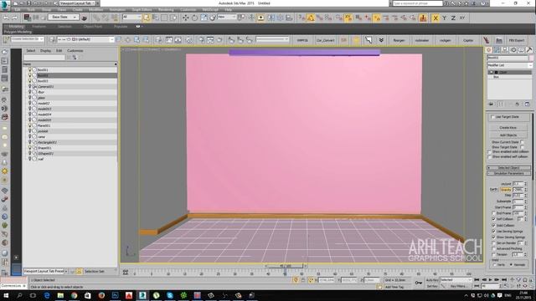The image size is (536, 301).
Task: Open the Hierarchy command panel tab
Action: pyautogui.click(x=505, y=50)
